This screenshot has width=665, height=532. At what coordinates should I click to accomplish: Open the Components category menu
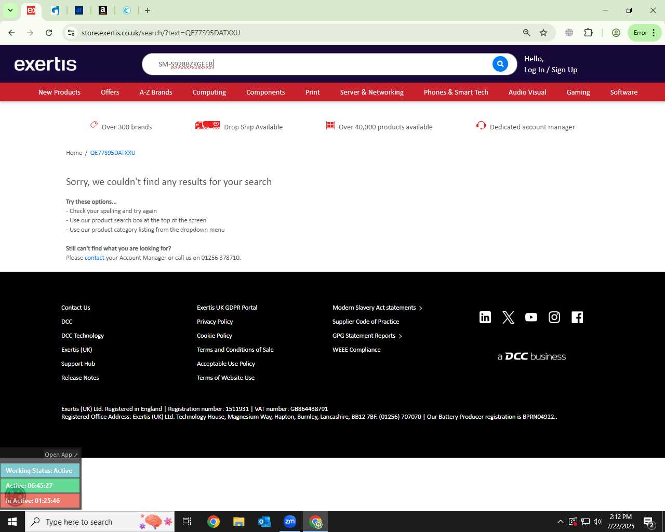click(x=265, y=92)
